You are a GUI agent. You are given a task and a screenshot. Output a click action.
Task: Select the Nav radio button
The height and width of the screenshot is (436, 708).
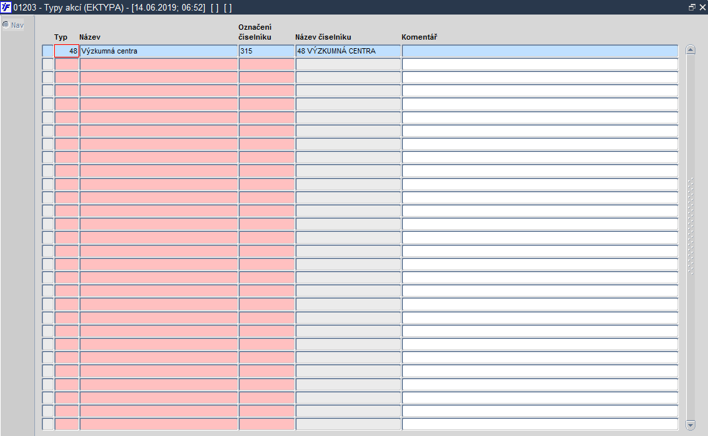[6, 24]
